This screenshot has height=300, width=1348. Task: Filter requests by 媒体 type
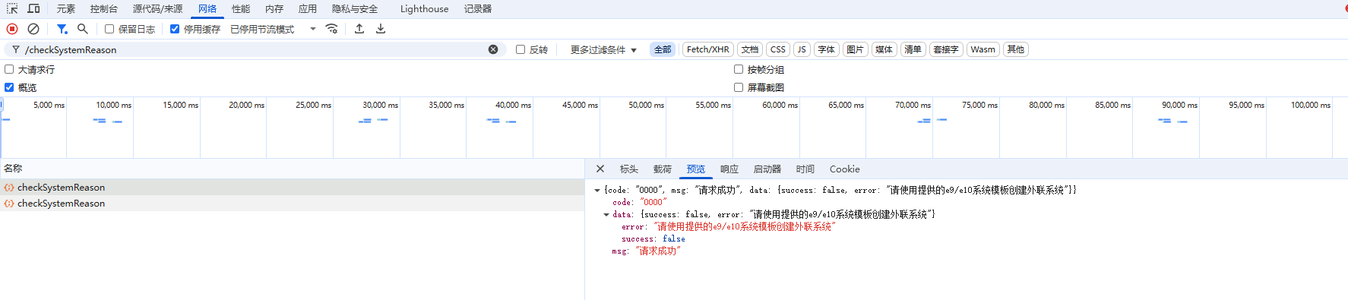coord(884,49)
